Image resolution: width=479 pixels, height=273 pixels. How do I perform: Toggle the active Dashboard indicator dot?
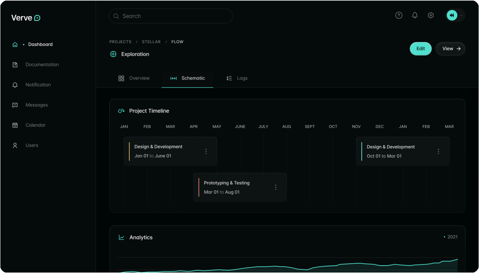coord(23,44)
